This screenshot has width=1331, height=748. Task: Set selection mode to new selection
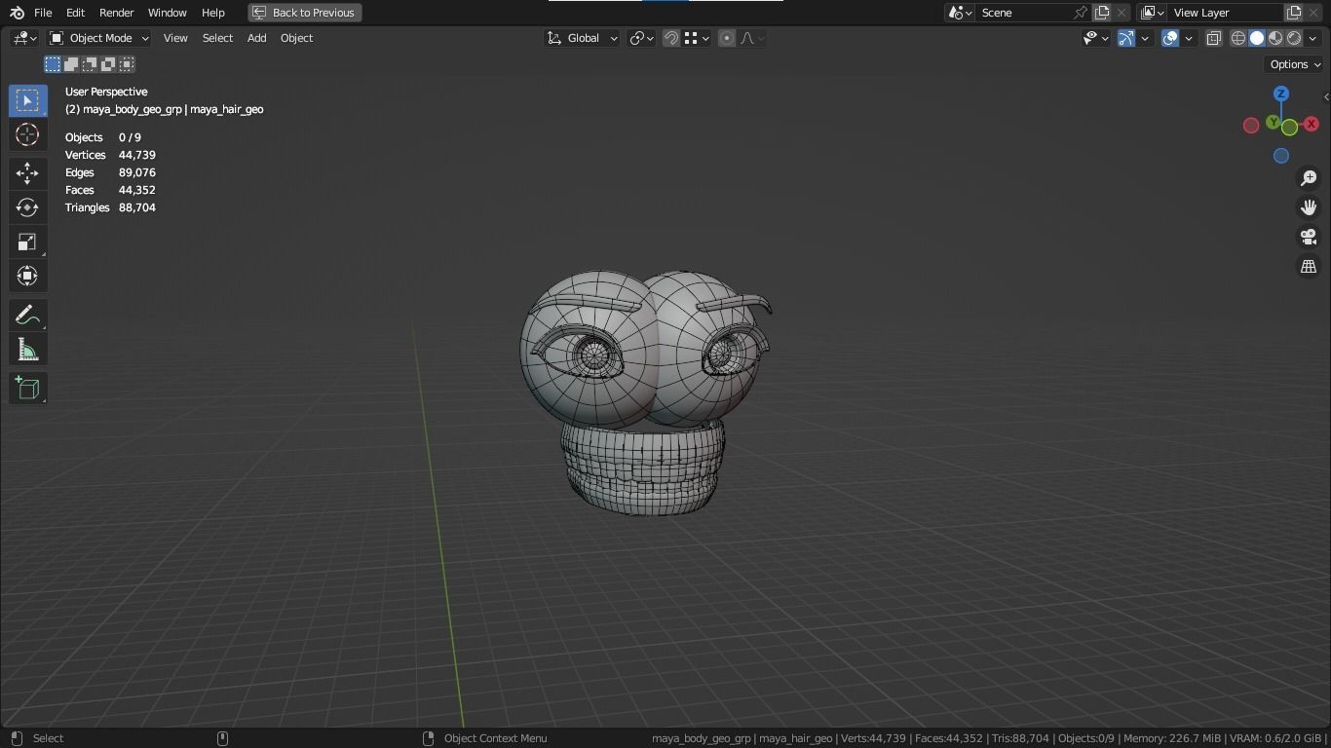coord(53,64)
